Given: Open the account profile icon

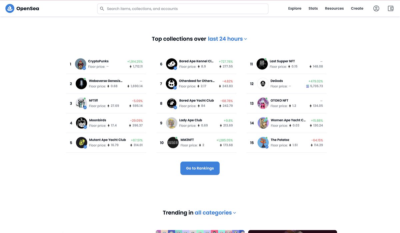Looking at the screenshot, I should pos(376,8).
